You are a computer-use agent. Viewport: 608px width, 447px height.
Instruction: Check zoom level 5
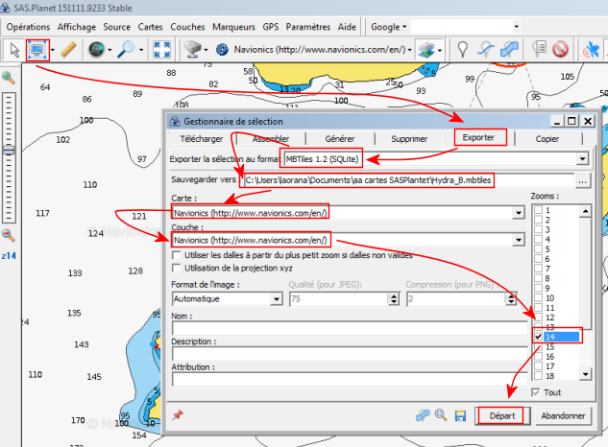point(538,249)
